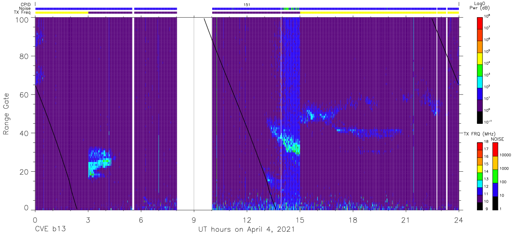Click the 'Range Gate' axis title
Viewport: 516px width, 238px height.
pyautogui.click(x=6, y=114)
